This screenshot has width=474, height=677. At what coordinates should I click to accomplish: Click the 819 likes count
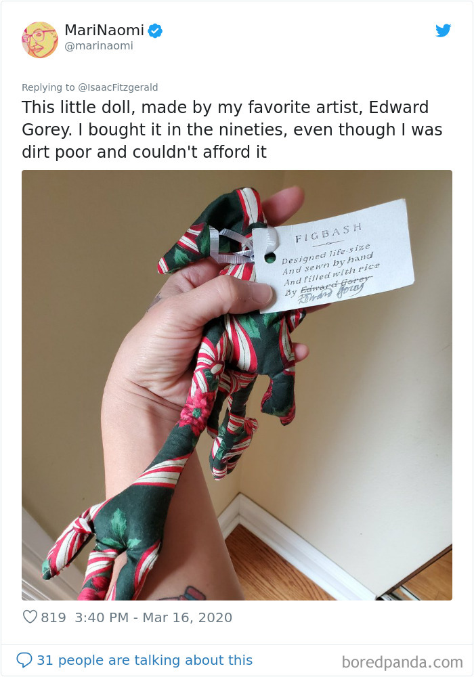(x=53, y=617)
